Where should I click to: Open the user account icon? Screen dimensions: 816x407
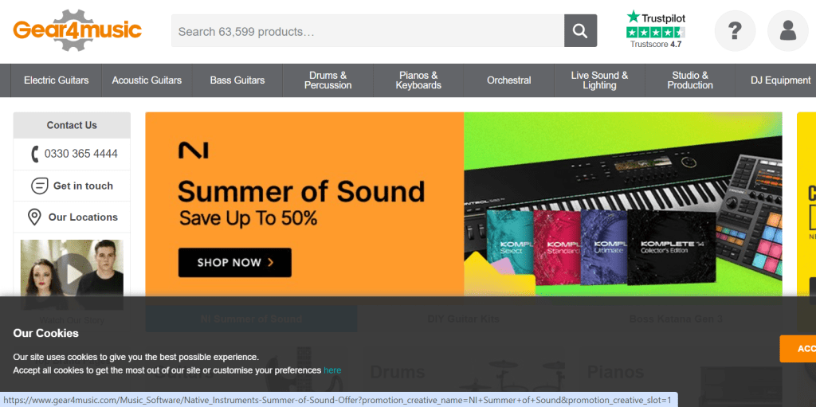point(787,31)
